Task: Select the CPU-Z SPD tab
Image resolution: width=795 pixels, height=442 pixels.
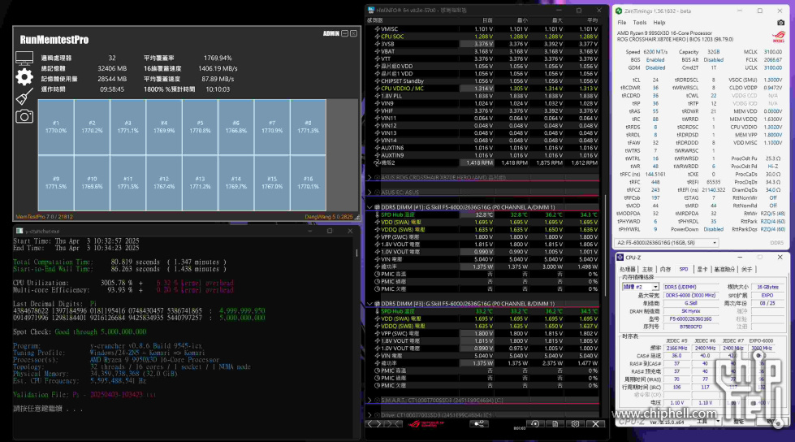Action: click(684, 270)
